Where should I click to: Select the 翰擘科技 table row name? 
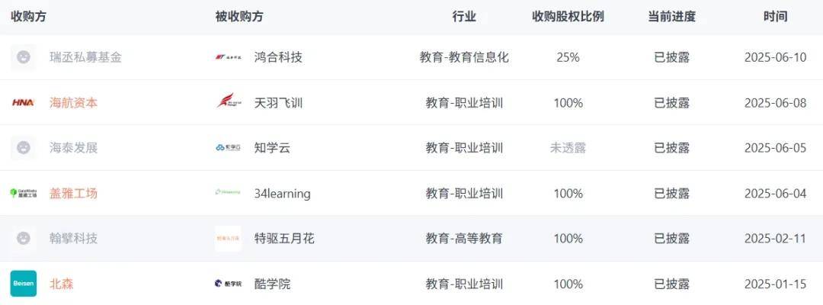point(73,239)
